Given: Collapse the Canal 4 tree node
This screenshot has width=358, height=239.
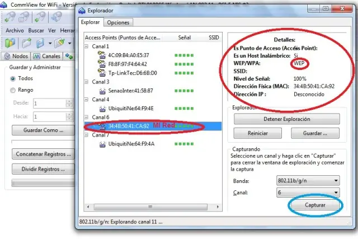Looking at the screenshot, I should (x=86, y=100).
